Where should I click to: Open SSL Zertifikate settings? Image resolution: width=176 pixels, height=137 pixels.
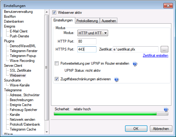tap(21, 70)
